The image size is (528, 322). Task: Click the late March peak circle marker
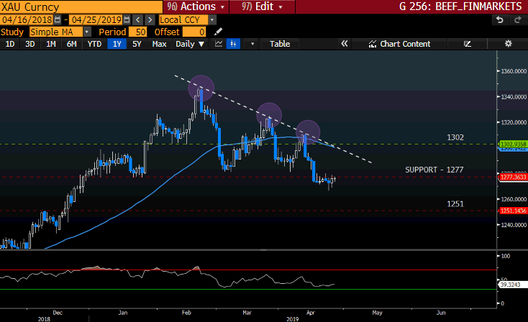point(307,133)
